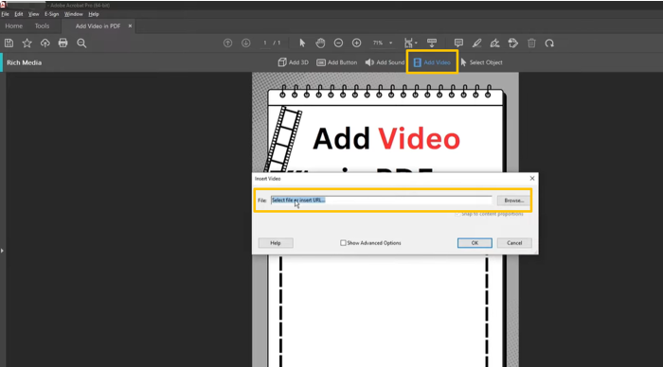Activate the hand pan tool

pyautogui.click(x=320, y=44)
